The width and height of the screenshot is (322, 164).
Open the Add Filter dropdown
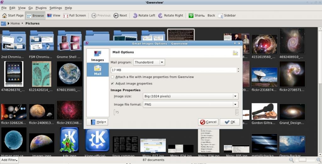[9, 160]
